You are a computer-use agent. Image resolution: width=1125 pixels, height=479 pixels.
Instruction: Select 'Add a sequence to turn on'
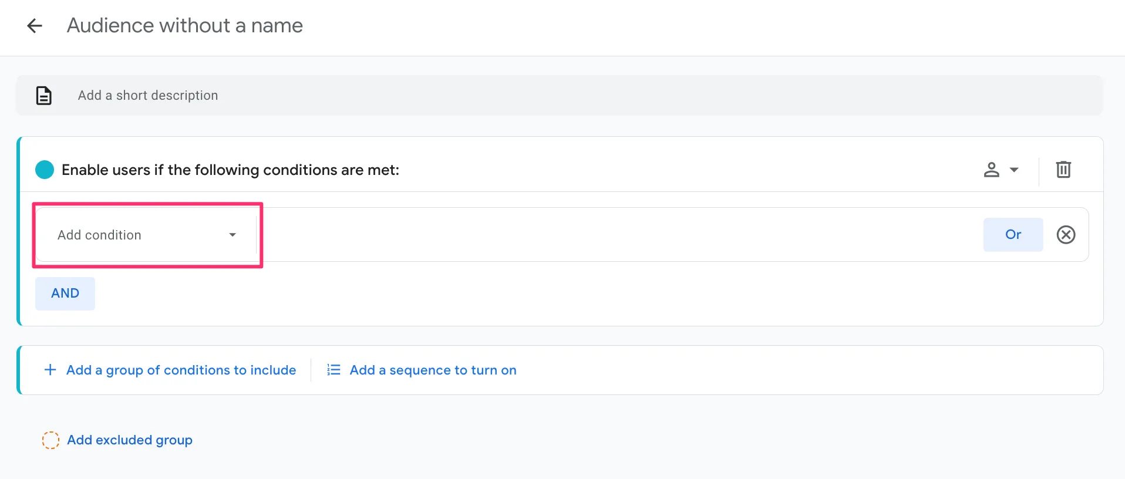point(433,370)
